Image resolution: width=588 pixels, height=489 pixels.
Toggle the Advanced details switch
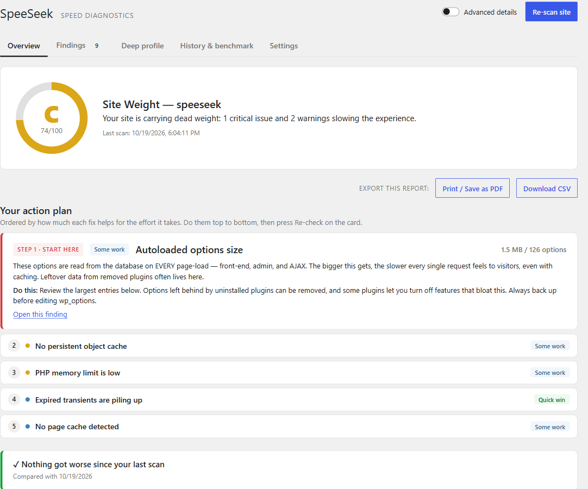(450, 11)
